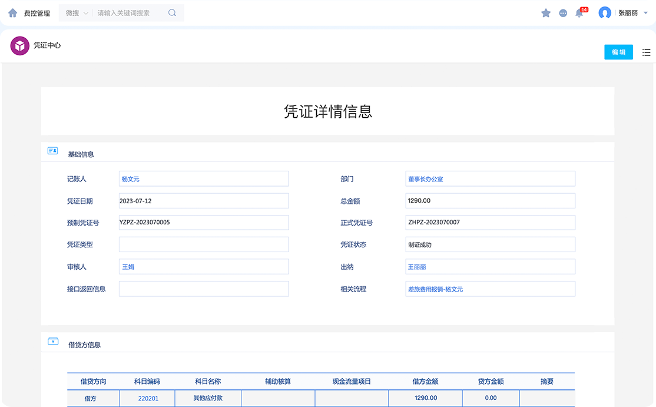Open 差旅费用报销-杨文元 related workflow link
Image resolution: width=656 pixels, height=407 pixels.
point(435,289)
